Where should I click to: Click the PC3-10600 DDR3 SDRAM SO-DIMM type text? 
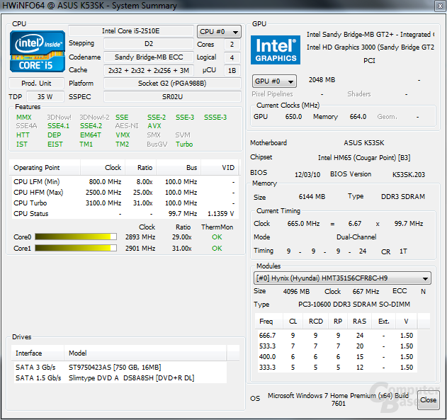pyautogui.click(x=354, y=305)
